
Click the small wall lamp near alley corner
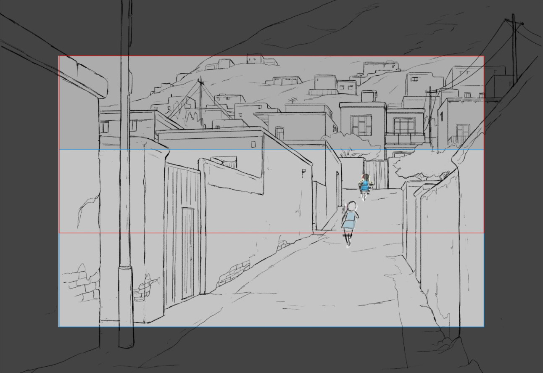(303, 171)
